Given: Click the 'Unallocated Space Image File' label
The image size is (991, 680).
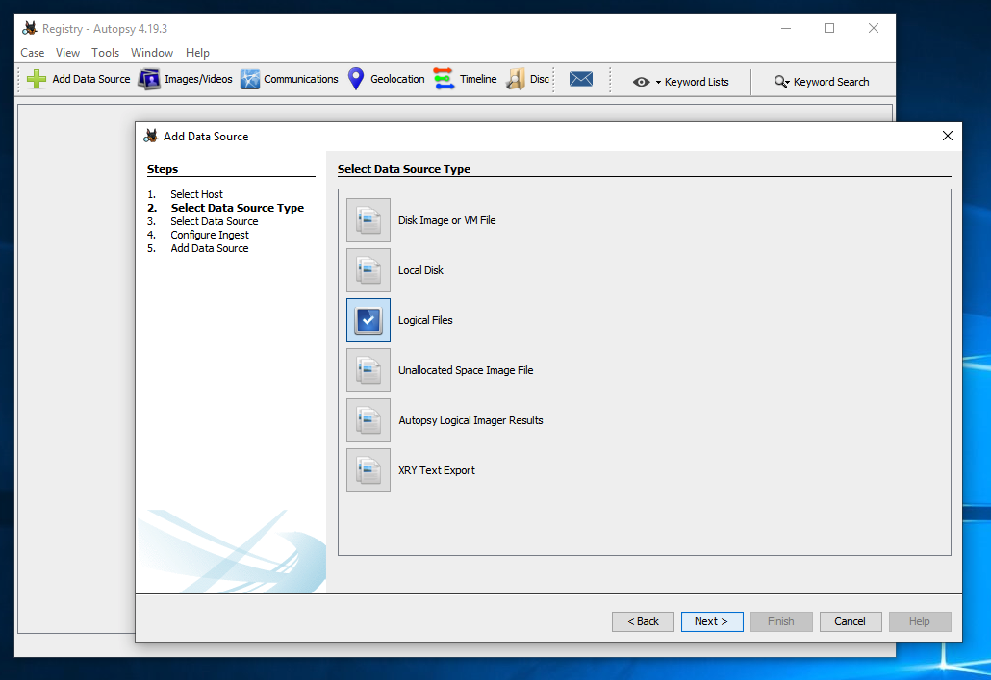Looking at the screenshot, I should 466,370.
